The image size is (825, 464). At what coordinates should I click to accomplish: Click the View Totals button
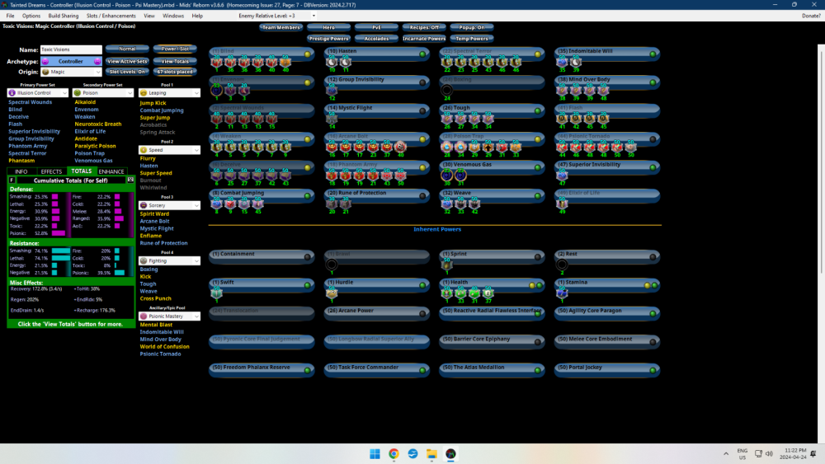(175, 62)
